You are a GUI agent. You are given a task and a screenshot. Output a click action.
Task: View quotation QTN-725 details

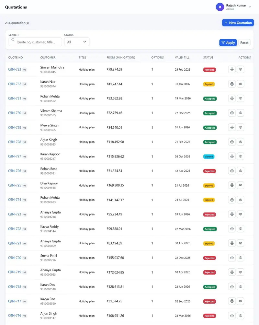(240, 185)
